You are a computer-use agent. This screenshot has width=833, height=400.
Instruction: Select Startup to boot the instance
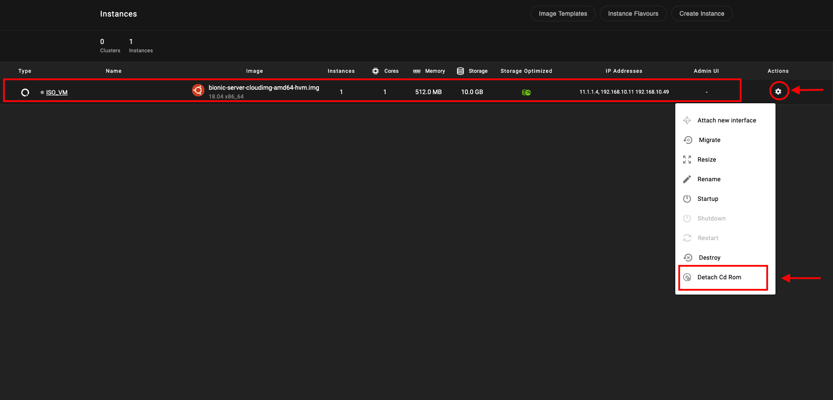(x=725, y=199)
